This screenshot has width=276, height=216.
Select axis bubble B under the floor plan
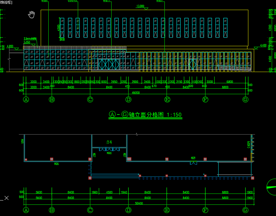[x=52, y=210]
